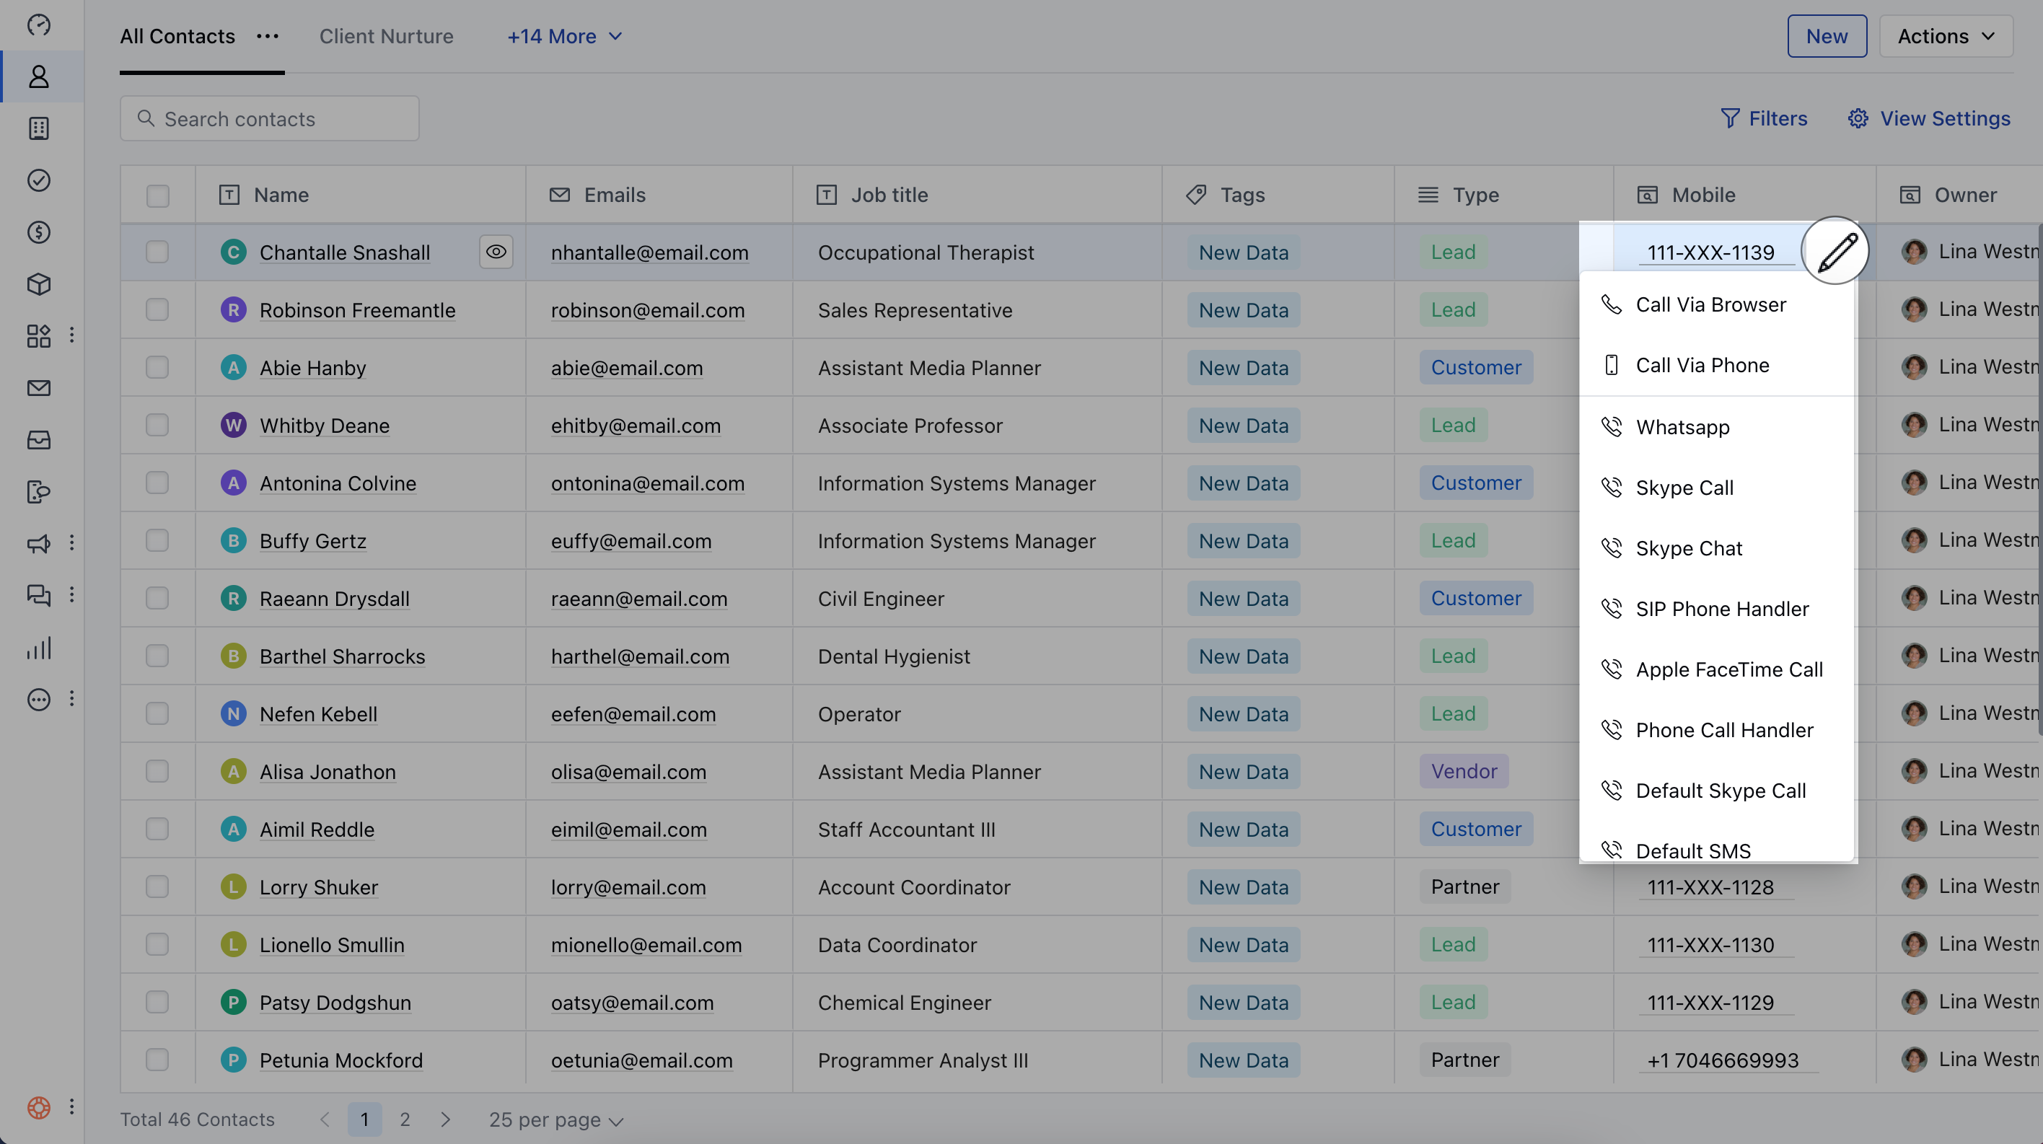Switch to the Client Nurture tab
This screenshot has height=1144, width=2043.
386,37
